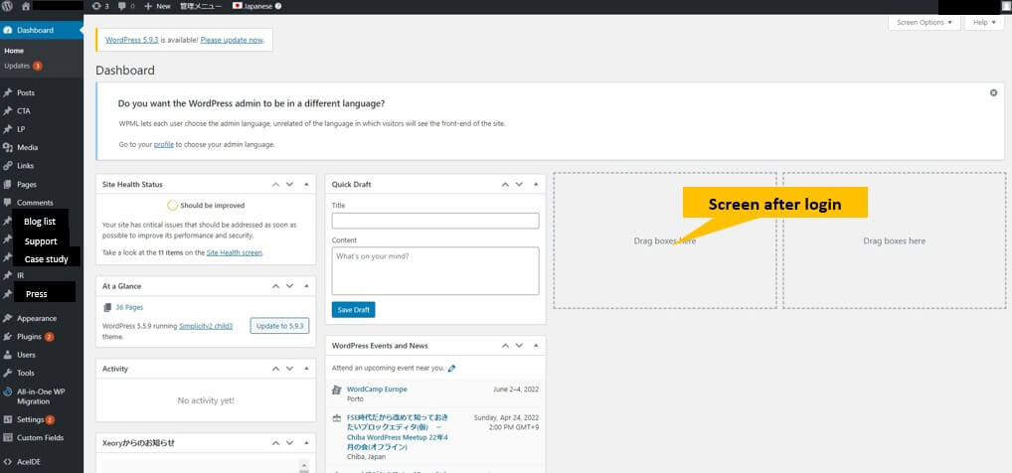Viewport: 1012px width, 473px height.
Task: Open the Support menu item
Action: pos(41,241)
